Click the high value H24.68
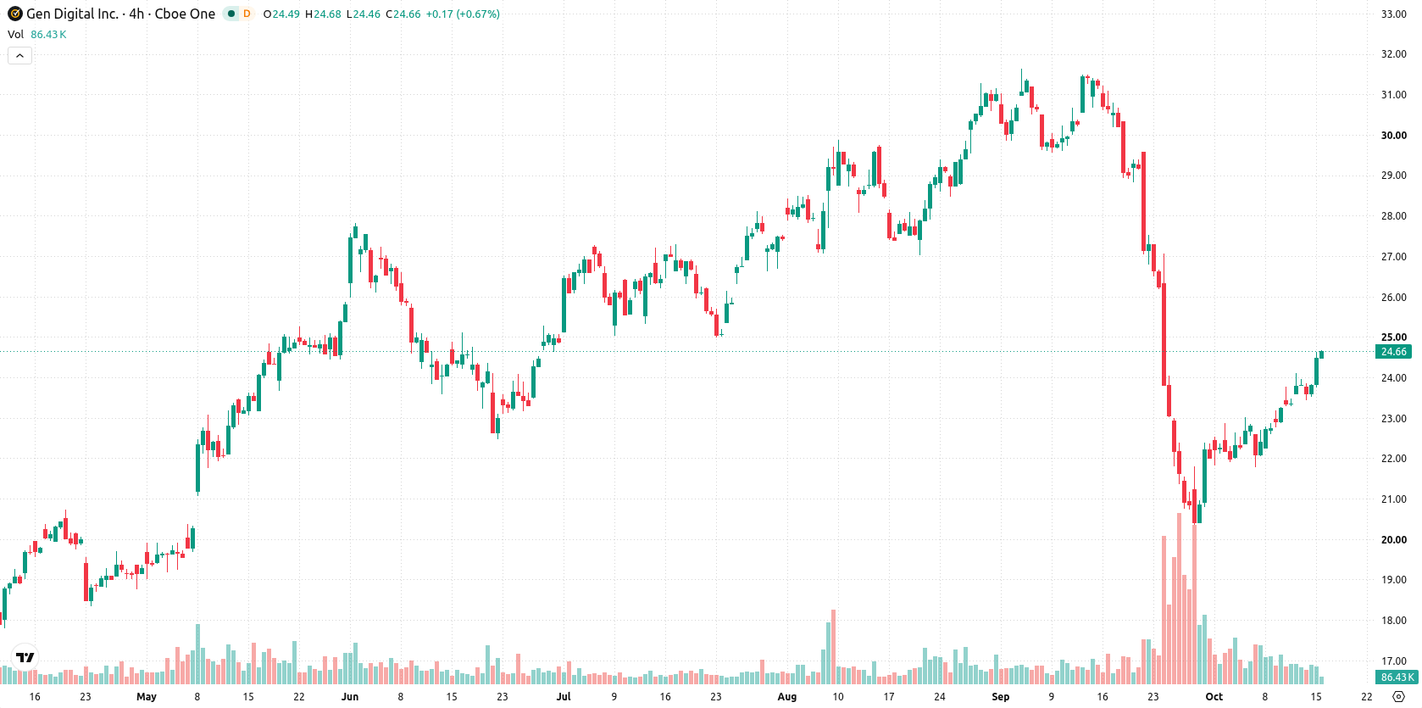 (x=323, y=14)
